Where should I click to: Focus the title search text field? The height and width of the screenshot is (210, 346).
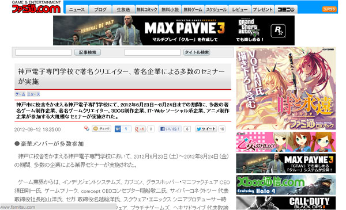[152, 52]
